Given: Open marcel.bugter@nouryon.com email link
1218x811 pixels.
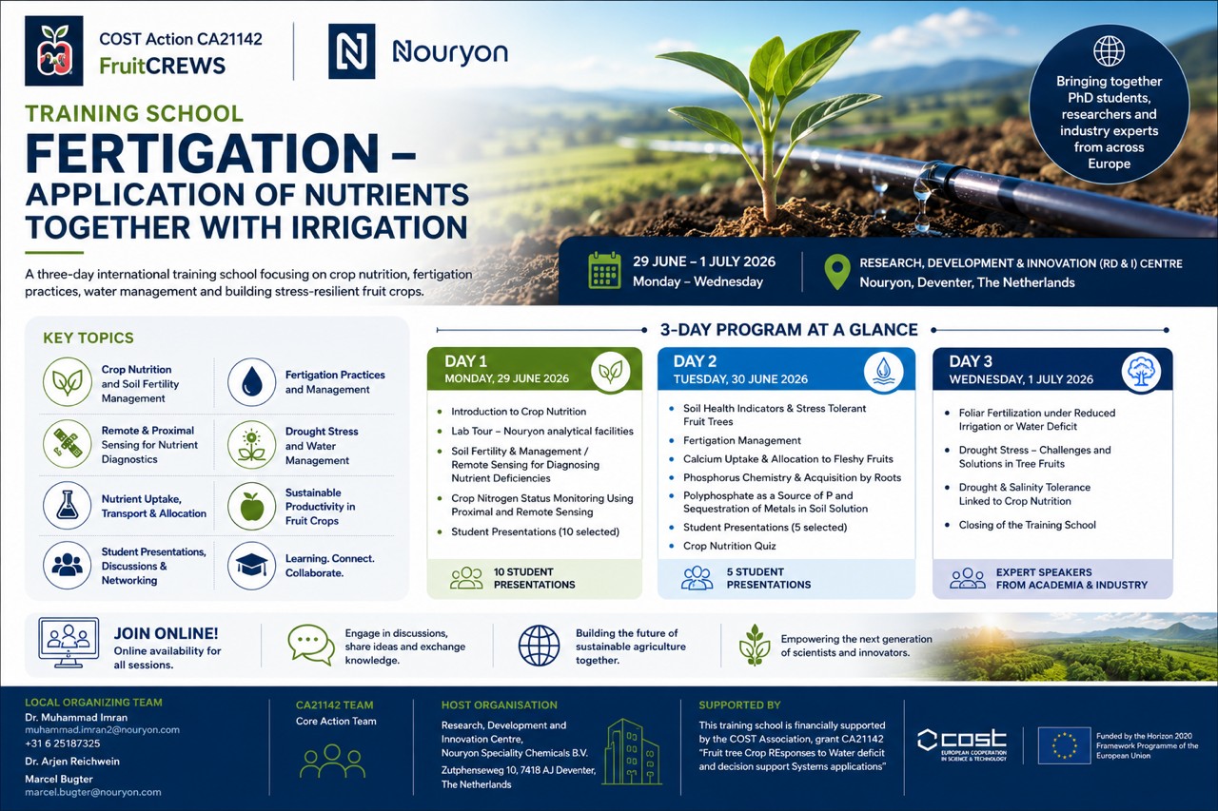Looking at the screenshot, I should coord(93,792).
